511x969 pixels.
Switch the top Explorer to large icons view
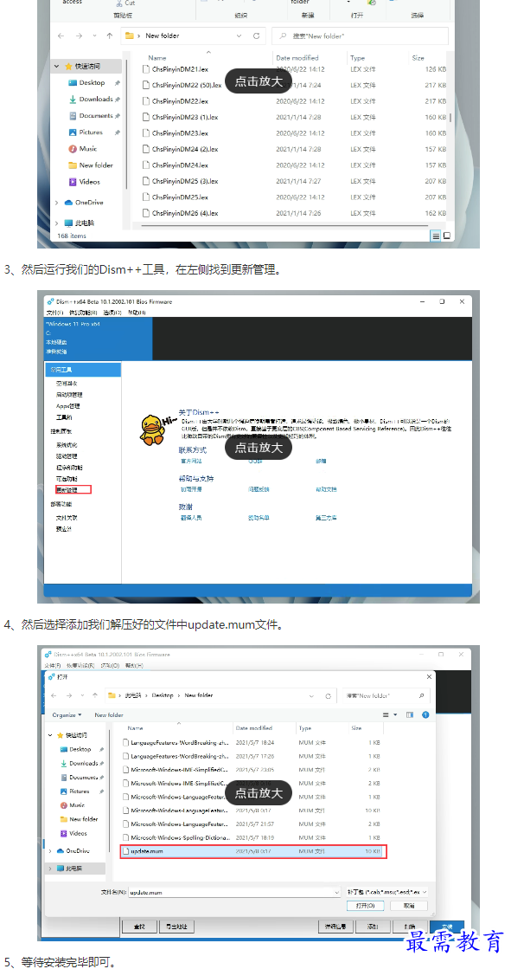[x=447, y=236]
